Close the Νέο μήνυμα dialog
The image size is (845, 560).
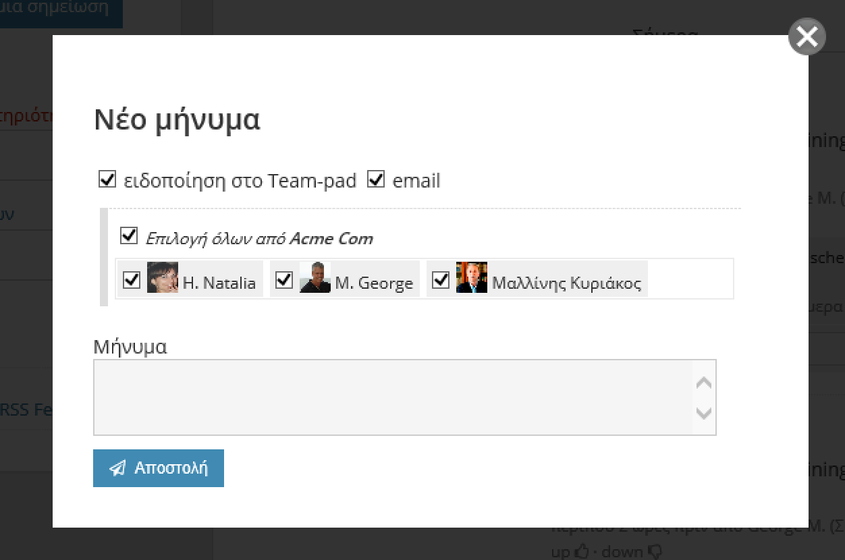[806, 36]
